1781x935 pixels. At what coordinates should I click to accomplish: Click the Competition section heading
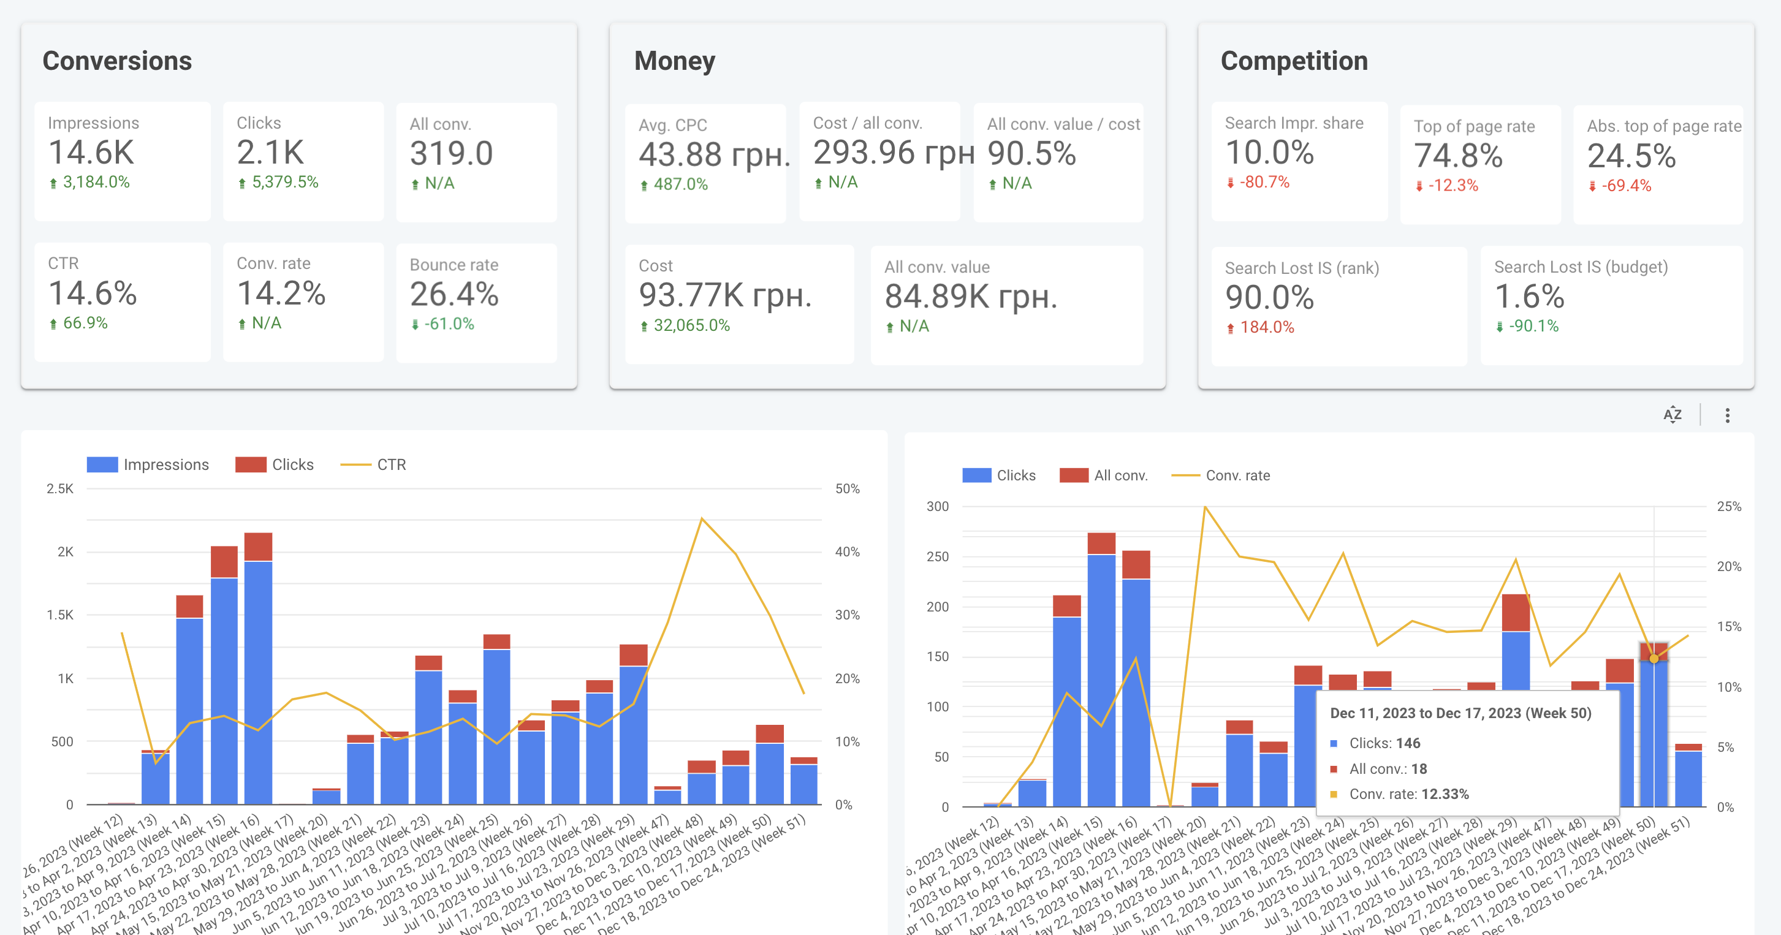tap(1294, 61)
